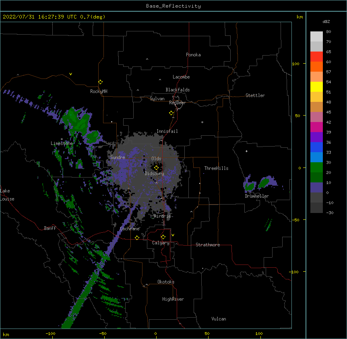The image size is (347, 339).
Task: Click the yellow diamond marker beside Cochrane
Action: (137, 238)
